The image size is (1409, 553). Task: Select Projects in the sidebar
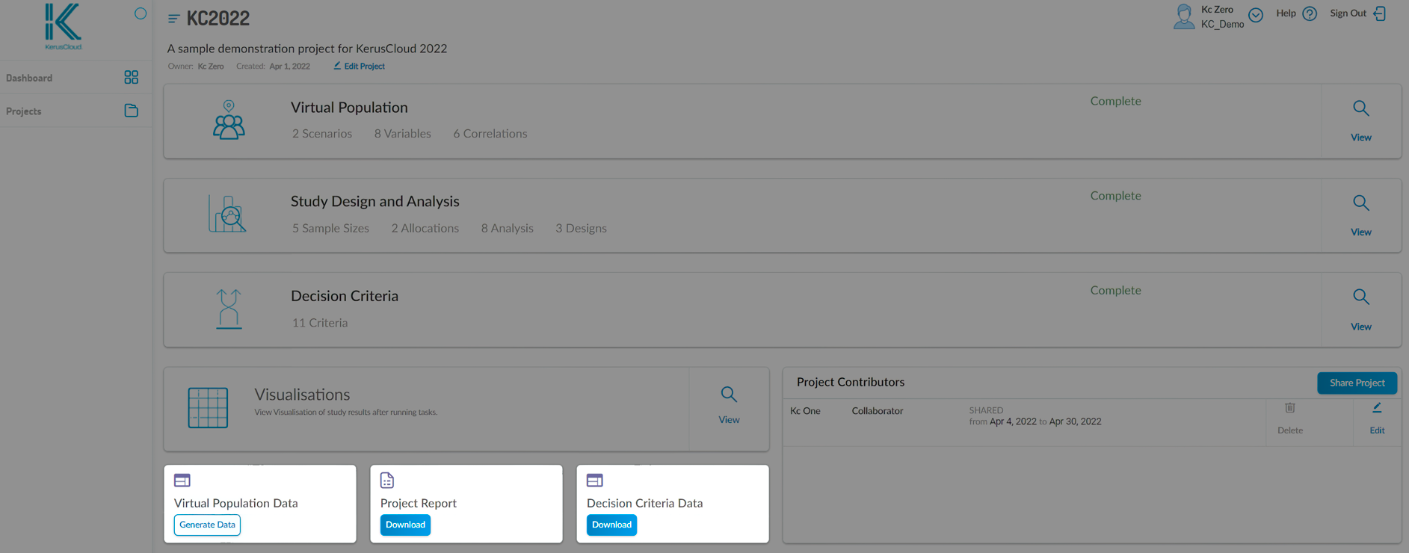click(24, 111)
